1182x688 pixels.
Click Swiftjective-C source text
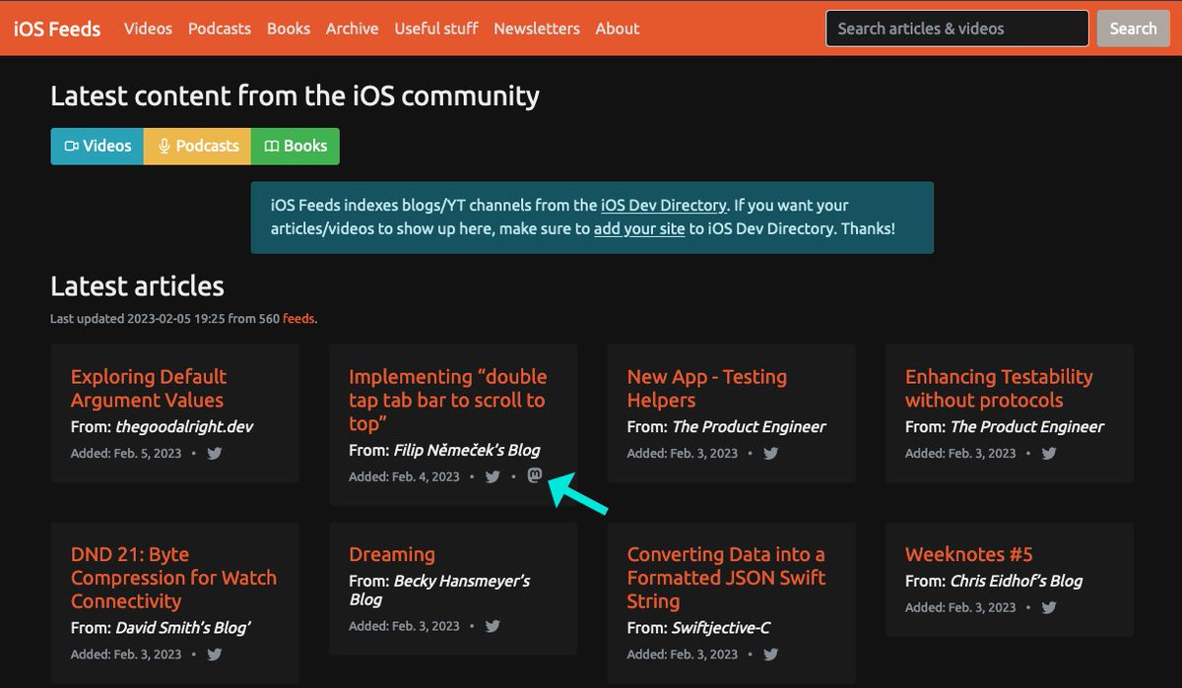click(x=721, y=628)
